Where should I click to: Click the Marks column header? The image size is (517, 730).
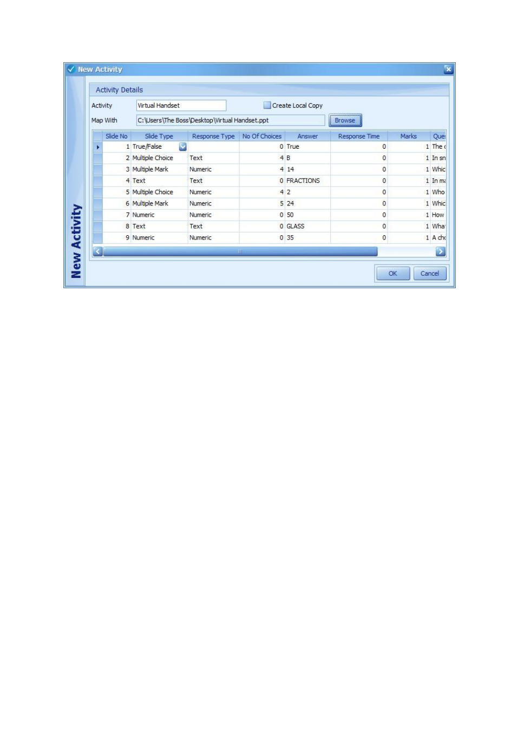[x=409, y=136]
